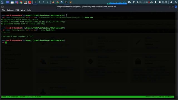The image size is (178, 100).
Task: Open the file manager launcher
Action: [x=12, y=2]
